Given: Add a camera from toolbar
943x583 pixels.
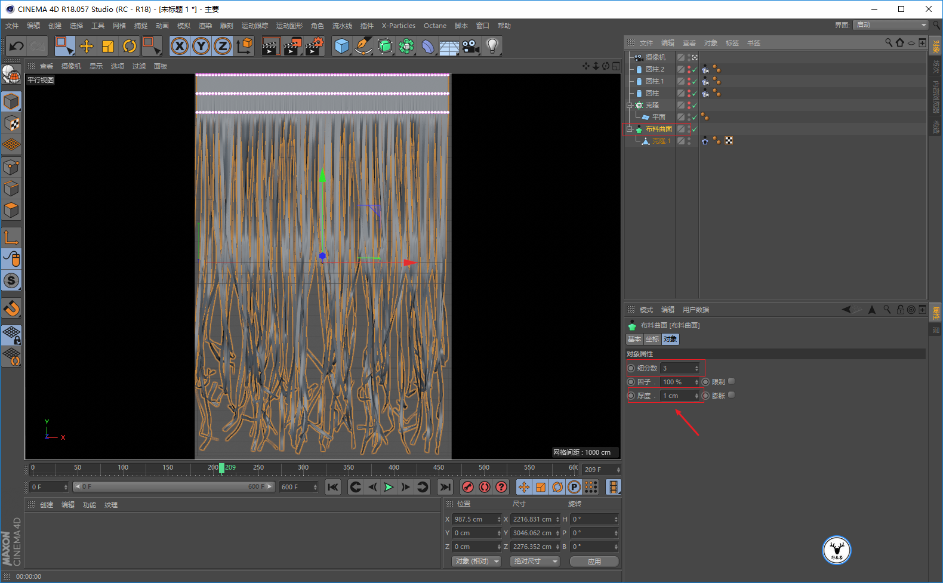Looking at the screenshot, I should tap(471, 46).
